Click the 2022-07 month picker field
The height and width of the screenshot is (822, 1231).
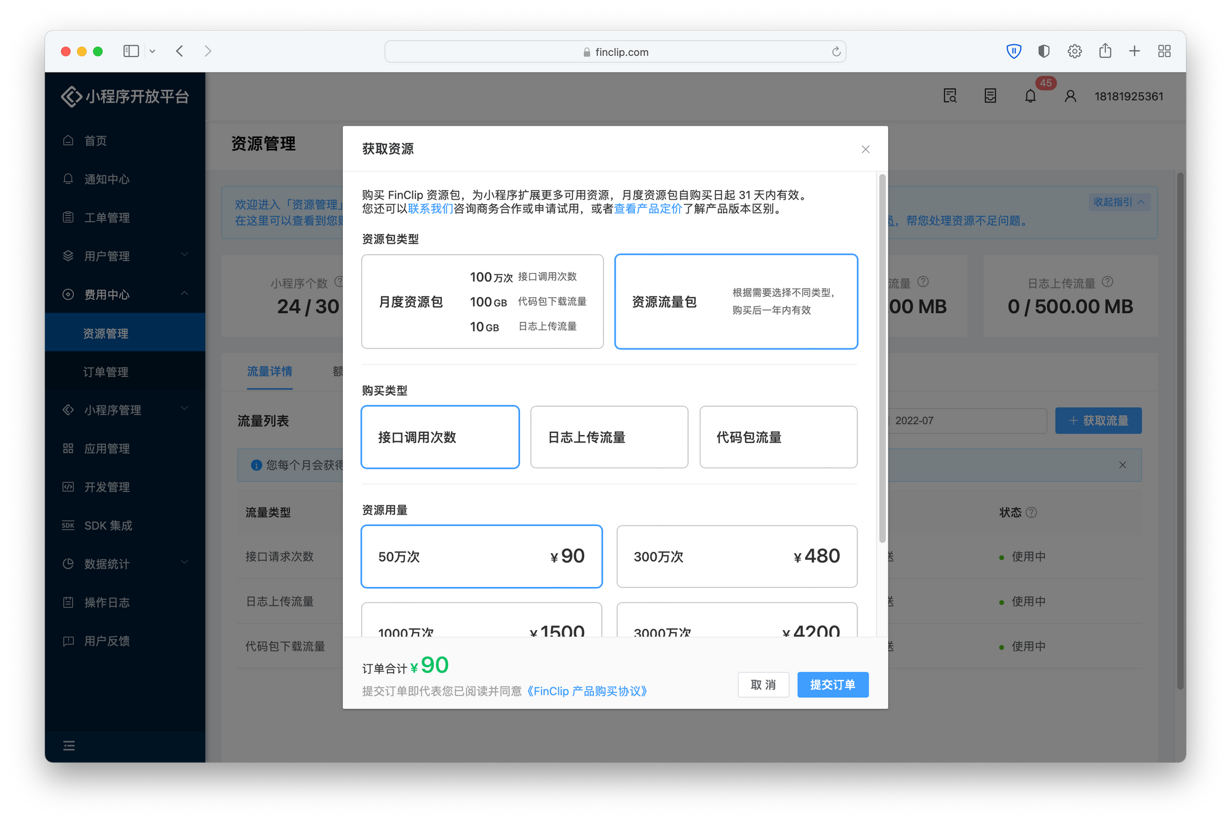click(966, 421)
